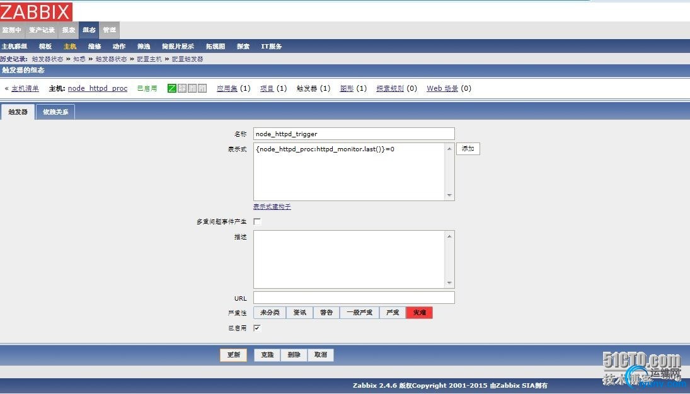Click the Zabbix 2.4.6 copyright footer text

point(450,385)
